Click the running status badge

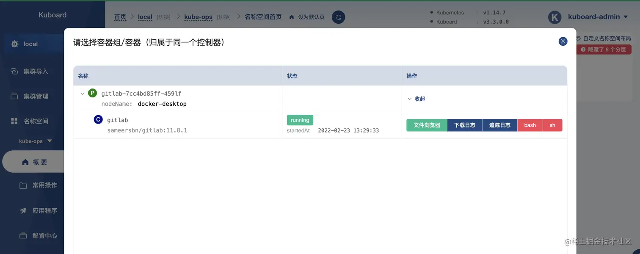[x=300, y=120]
